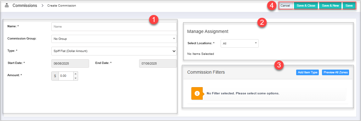Click the Save & New button
The height and width of the screenshot is (121, 361).
[330, 6]
